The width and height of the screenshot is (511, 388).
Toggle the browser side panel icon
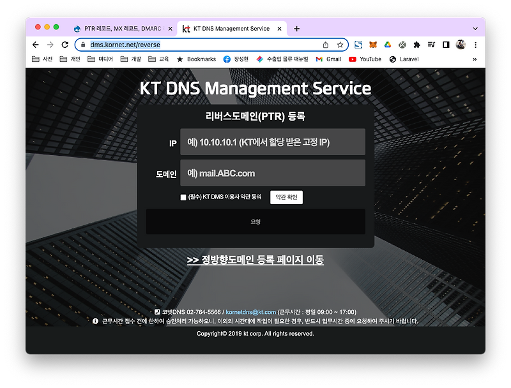tap(446, 45)
